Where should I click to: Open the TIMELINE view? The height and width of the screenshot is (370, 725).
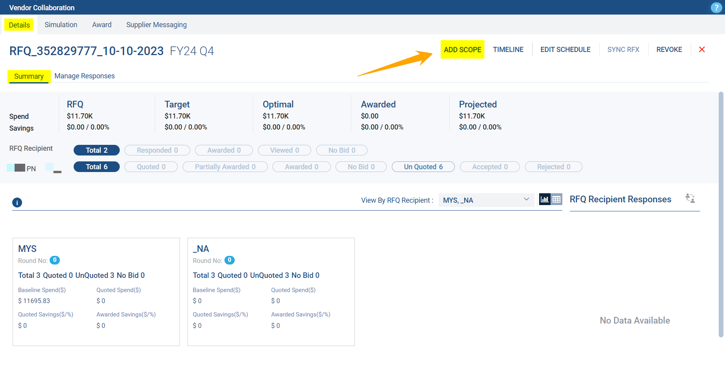[508, 50]
